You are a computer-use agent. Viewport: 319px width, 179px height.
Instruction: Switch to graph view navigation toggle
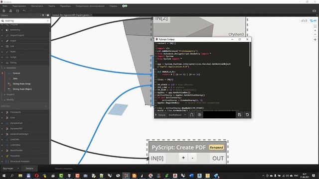click(x=313, y=21)
